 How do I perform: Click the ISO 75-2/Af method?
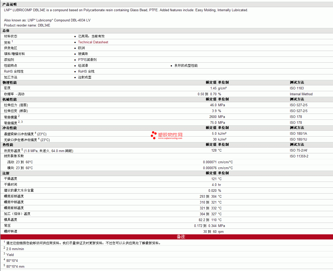299,151
